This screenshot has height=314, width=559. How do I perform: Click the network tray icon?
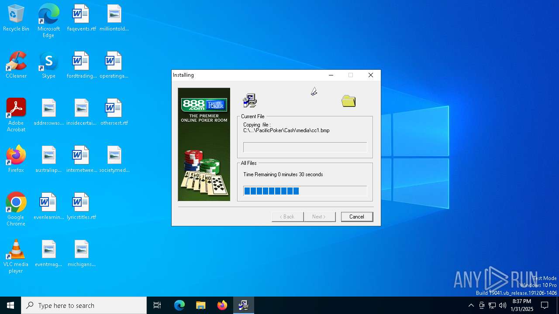[492, 305]
